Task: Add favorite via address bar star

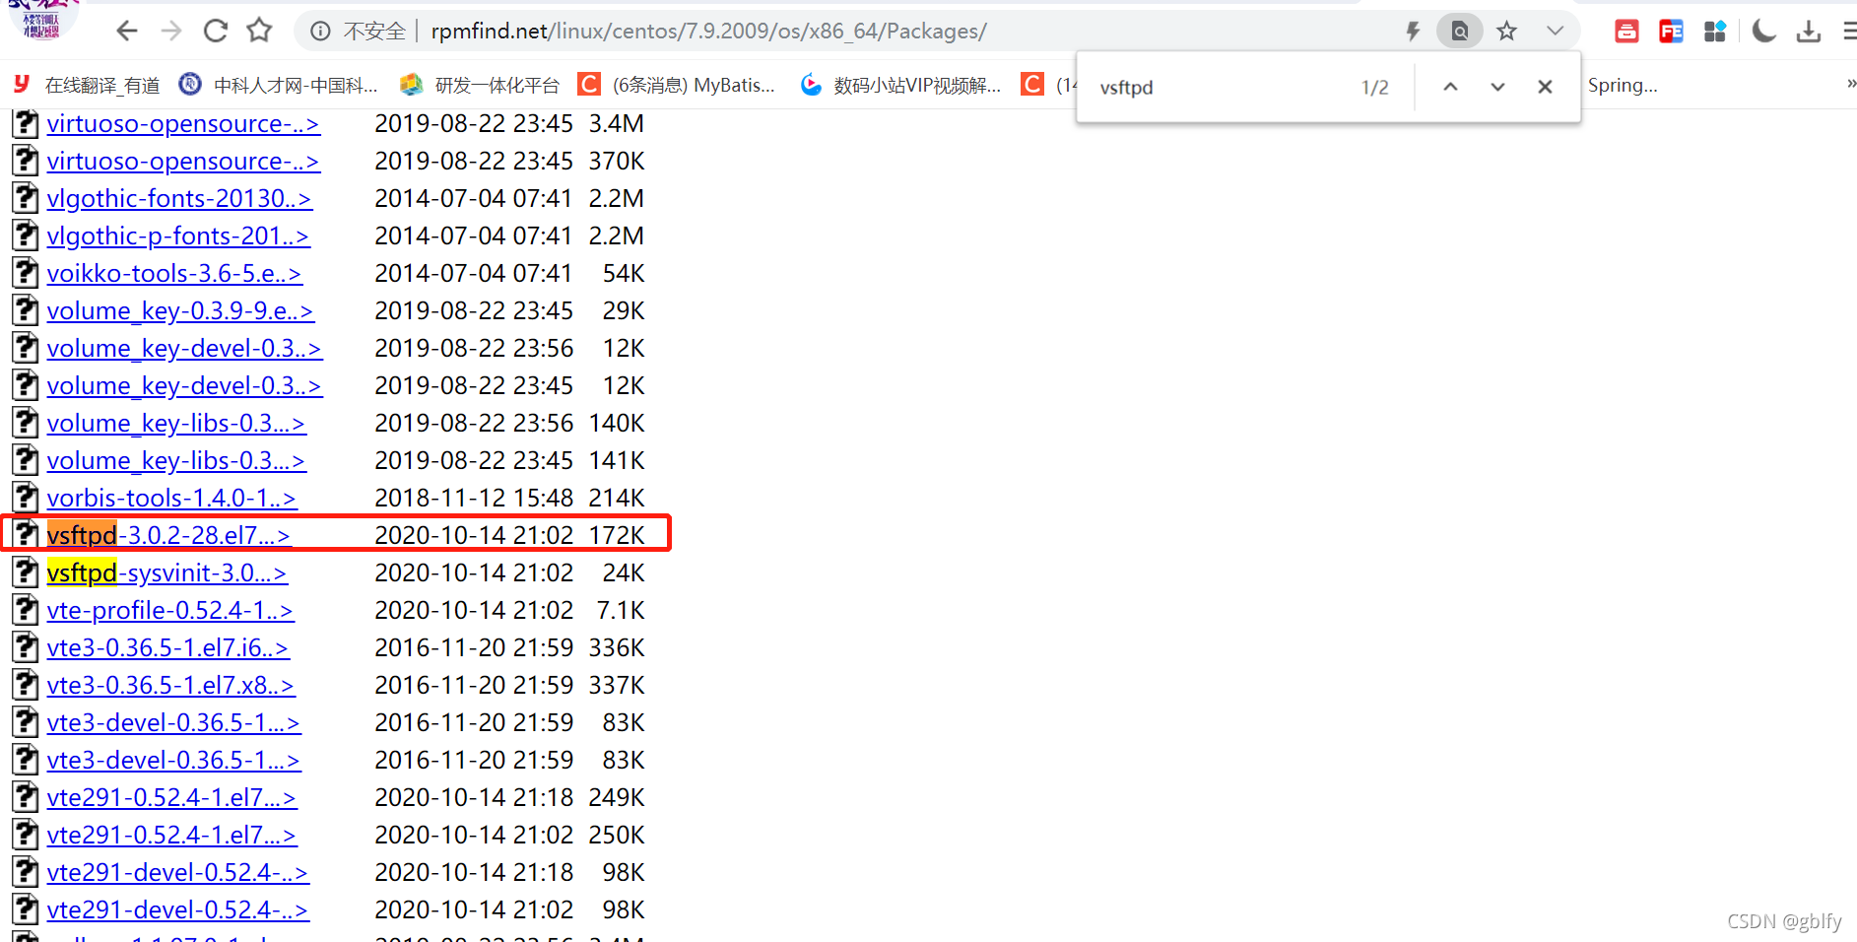Action: [1506, 32]
